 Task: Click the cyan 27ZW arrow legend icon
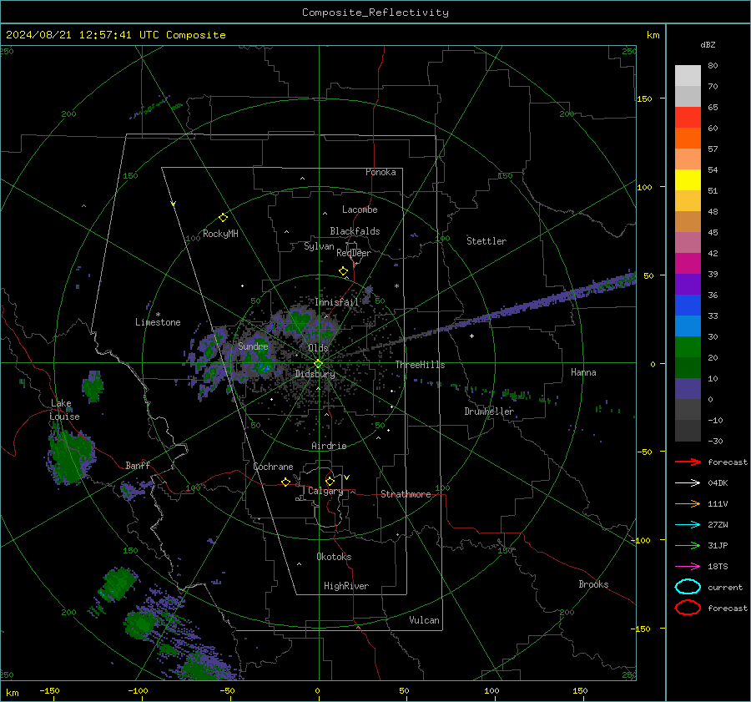688,525
